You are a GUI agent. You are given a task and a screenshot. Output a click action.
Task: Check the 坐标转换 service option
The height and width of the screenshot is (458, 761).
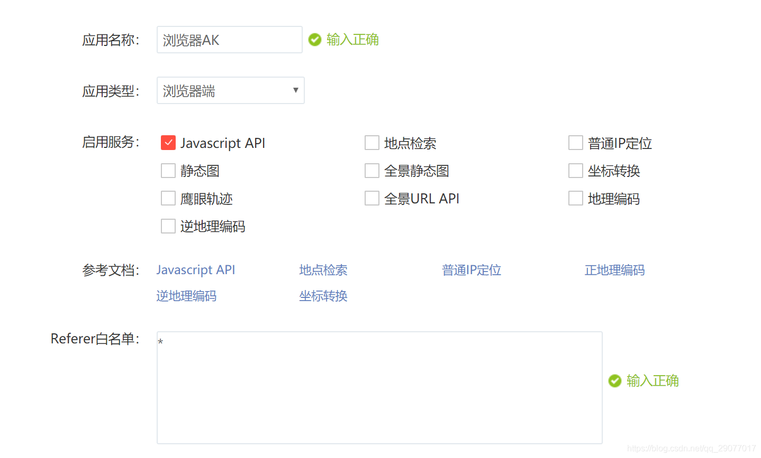[576, 171]
